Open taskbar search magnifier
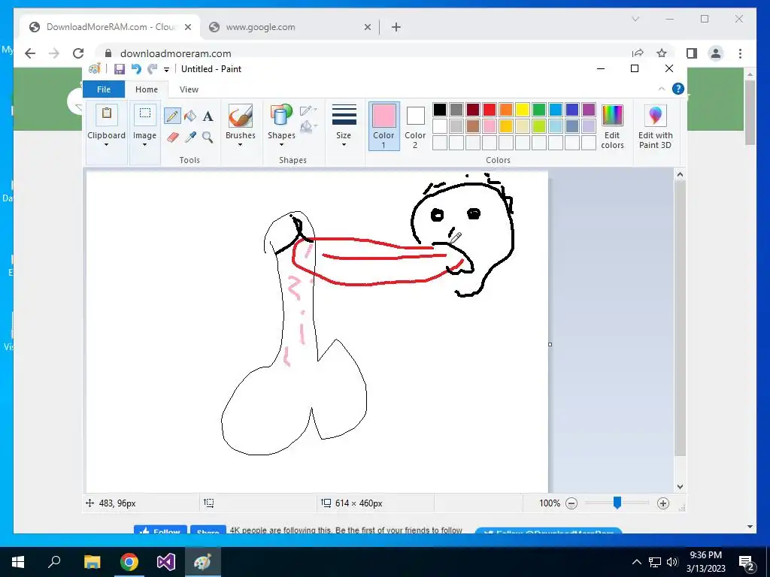The height and width of the screenshot is (577, 770). (54, 562)
